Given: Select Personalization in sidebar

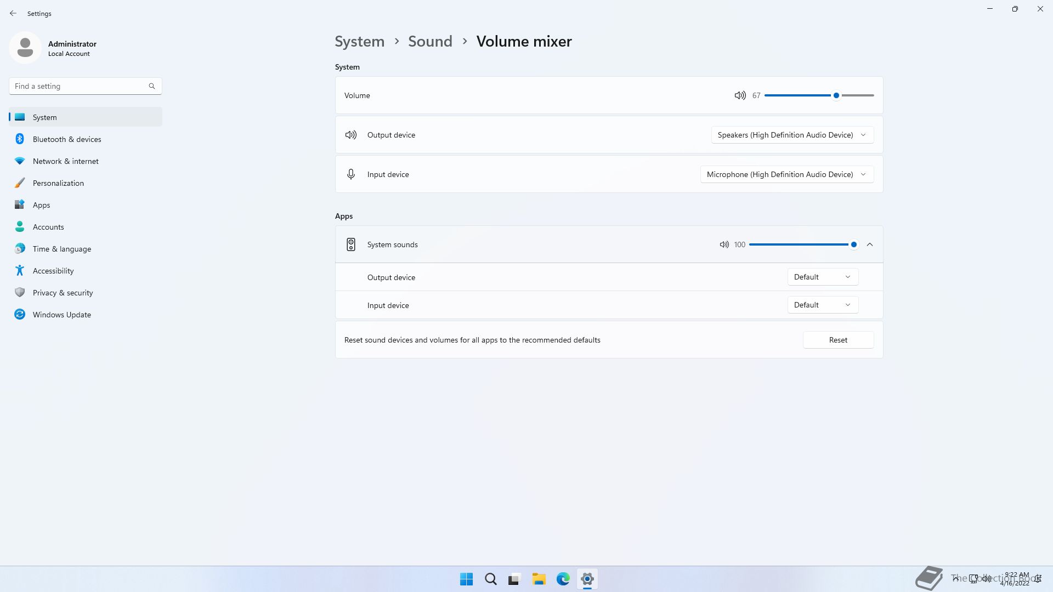Looking at the screenshot, I should pyautogui.click(x=58, y=183).
